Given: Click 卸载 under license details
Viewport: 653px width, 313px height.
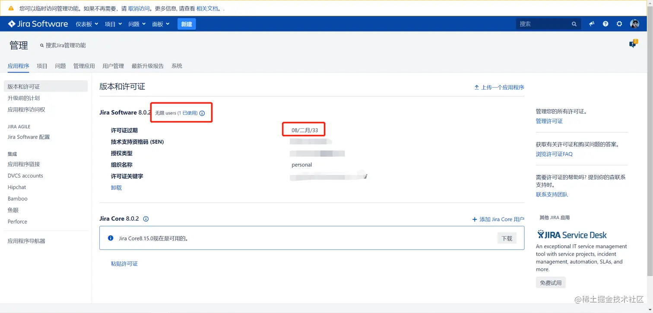Looking at the screenshot, I should 116,188.
